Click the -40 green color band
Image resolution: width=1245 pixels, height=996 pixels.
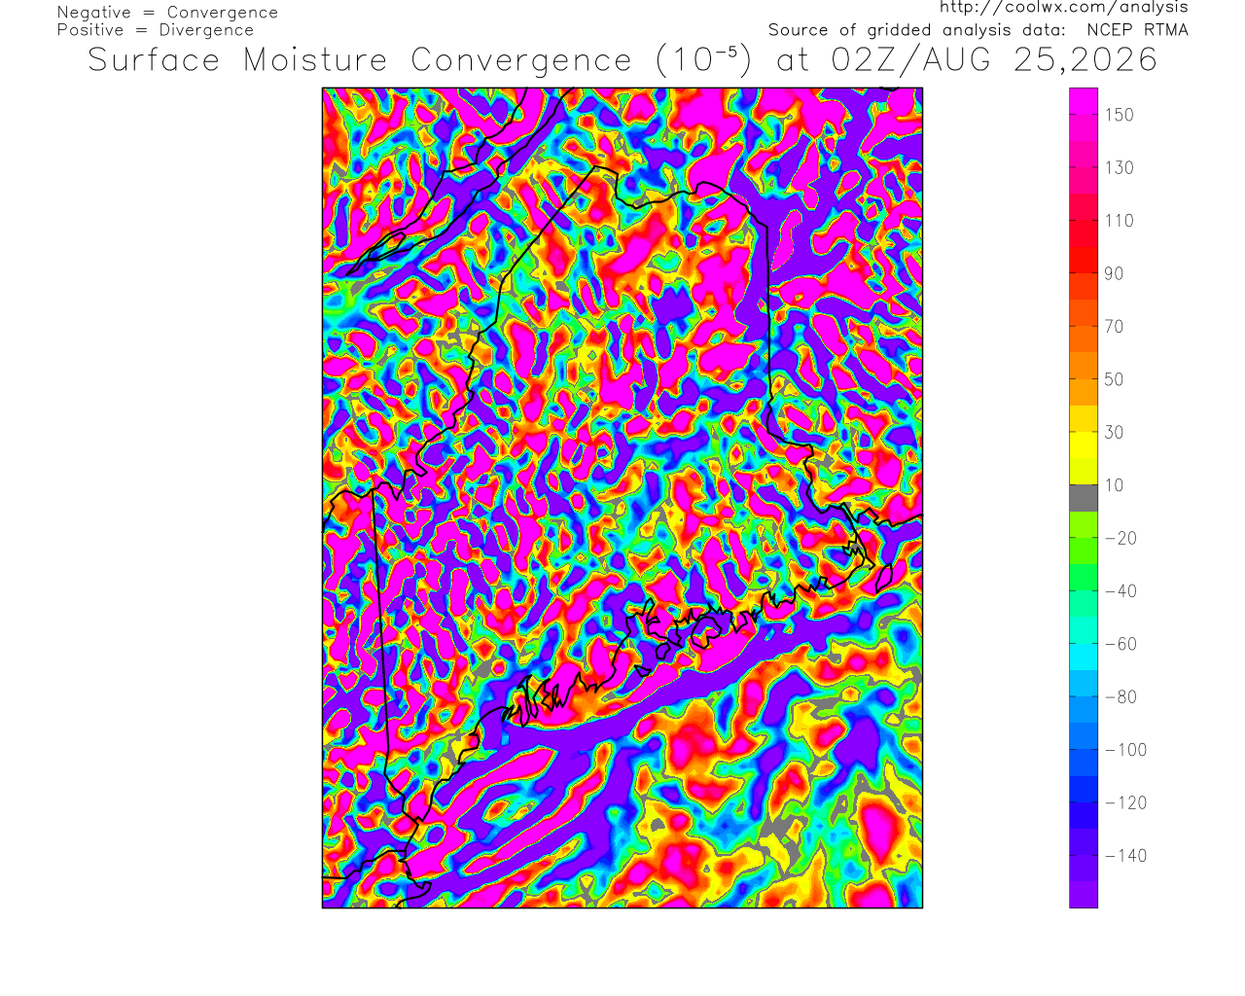pyautogui.click(x=1084, y=590)
